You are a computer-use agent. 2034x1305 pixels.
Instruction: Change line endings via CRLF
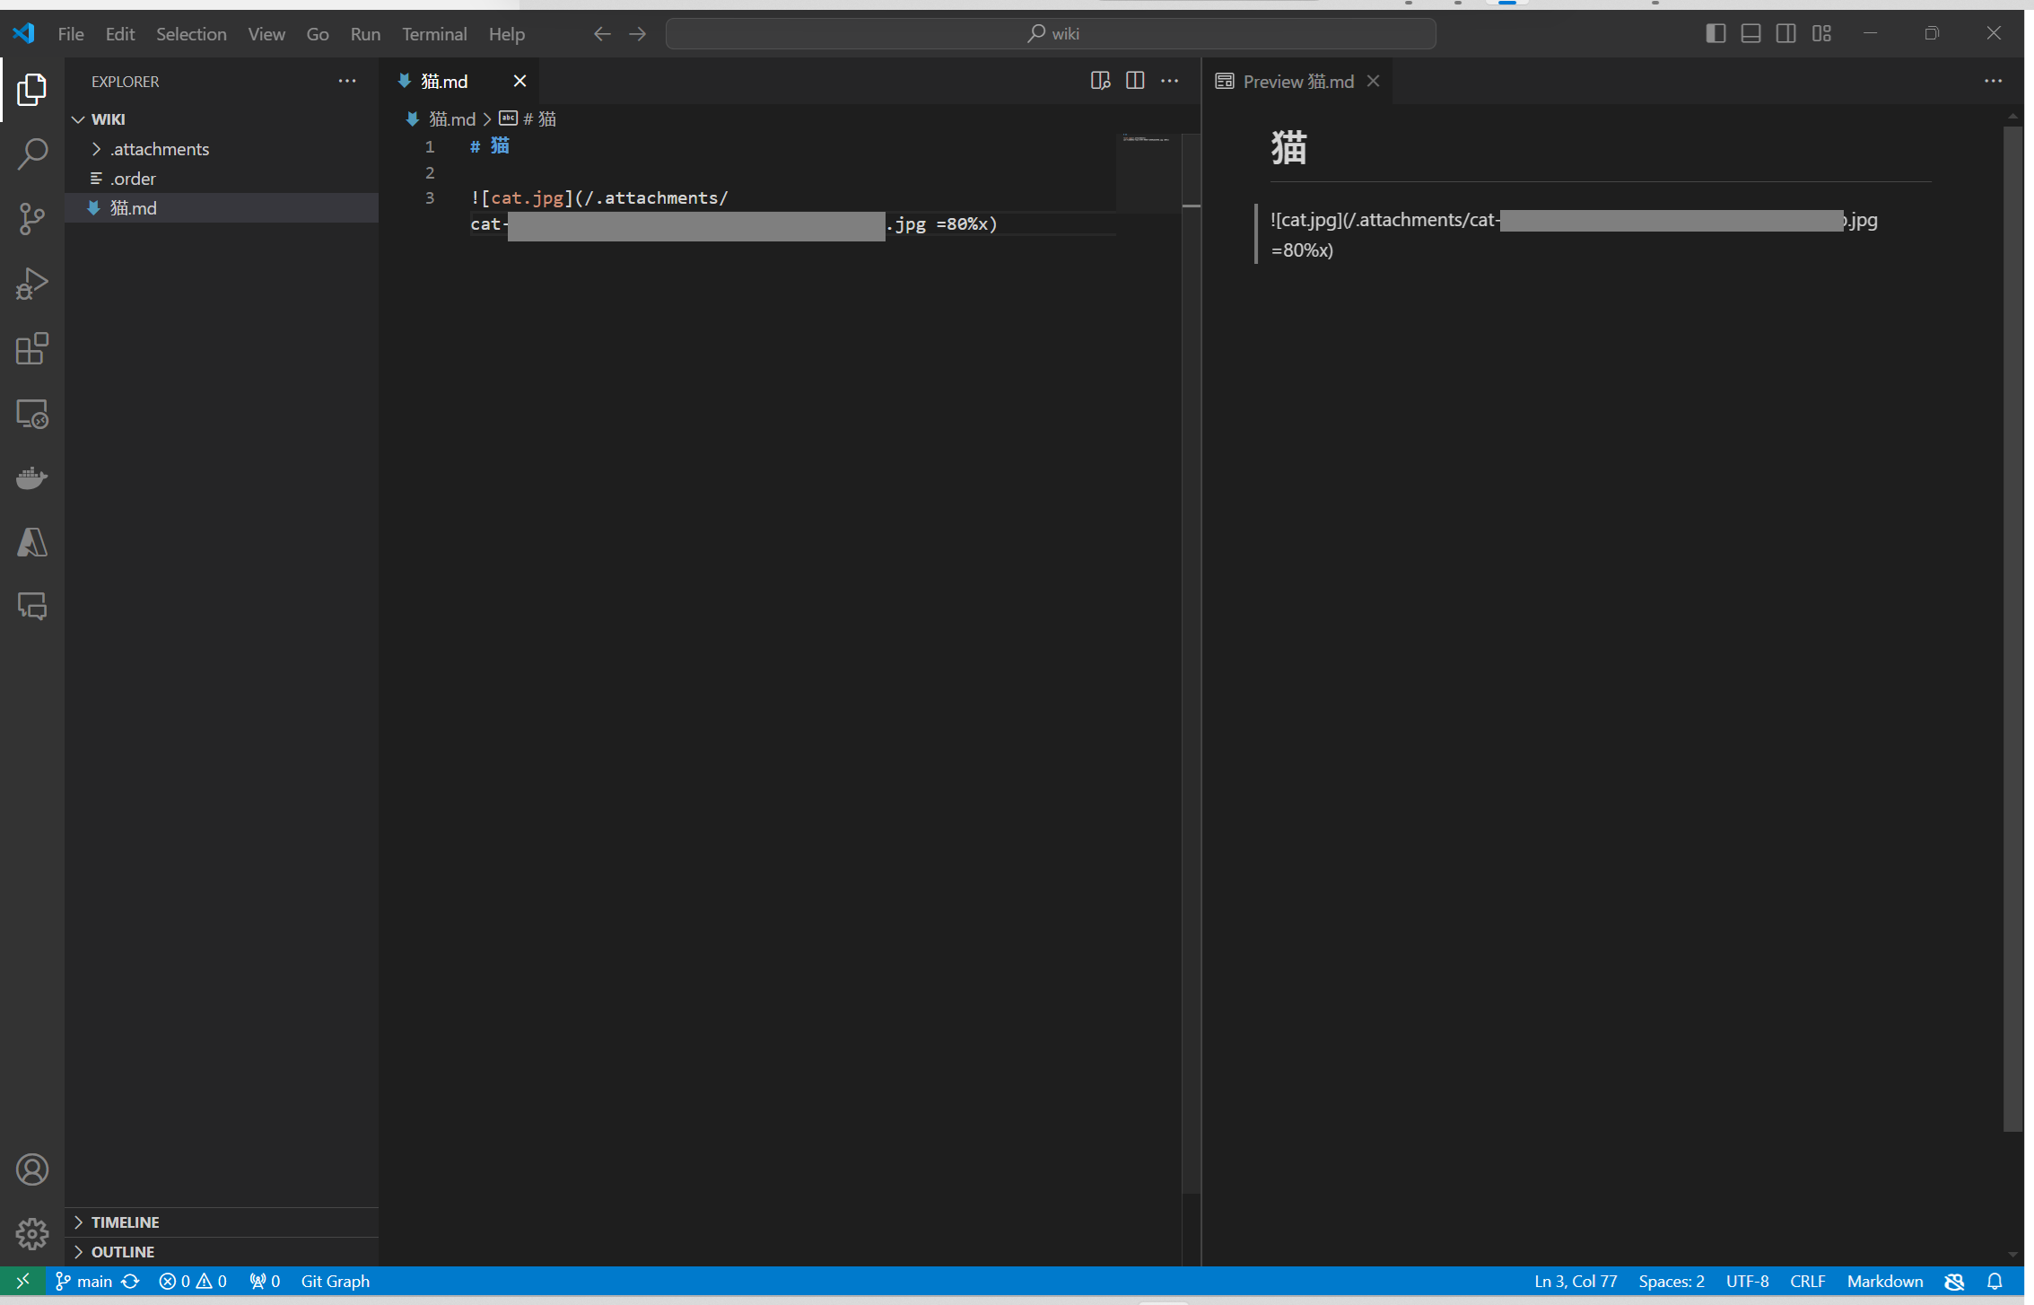[x=1808, y=1281]
